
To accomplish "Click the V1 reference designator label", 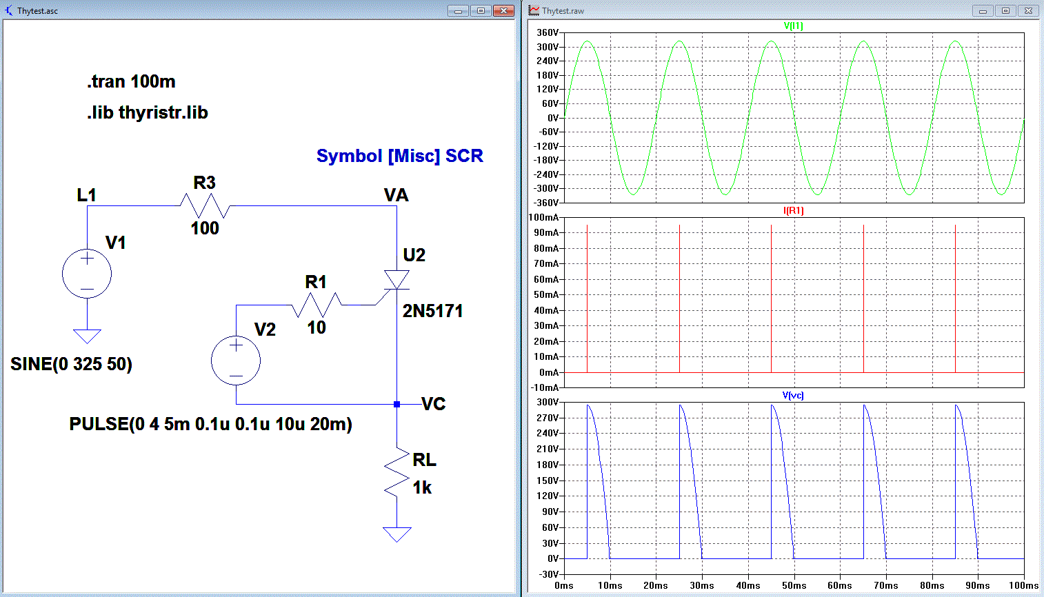I will pyautogui.click(x=115, y=243).
